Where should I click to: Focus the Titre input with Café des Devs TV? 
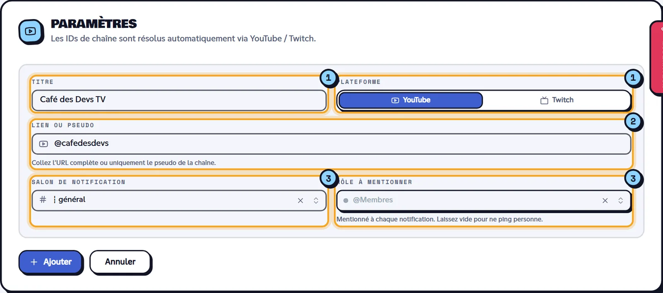pos(179,100)
